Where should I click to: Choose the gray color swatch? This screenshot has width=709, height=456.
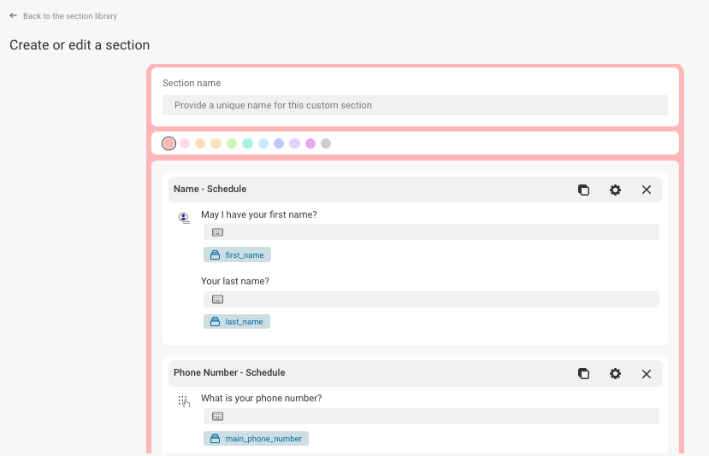[326, 143]
